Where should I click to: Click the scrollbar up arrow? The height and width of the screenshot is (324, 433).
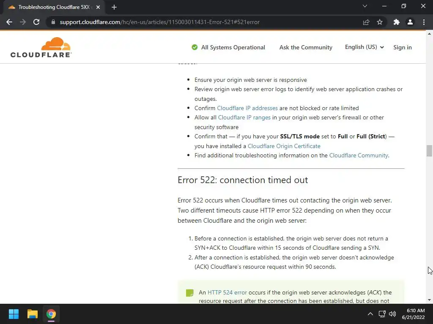pos(429,34)
